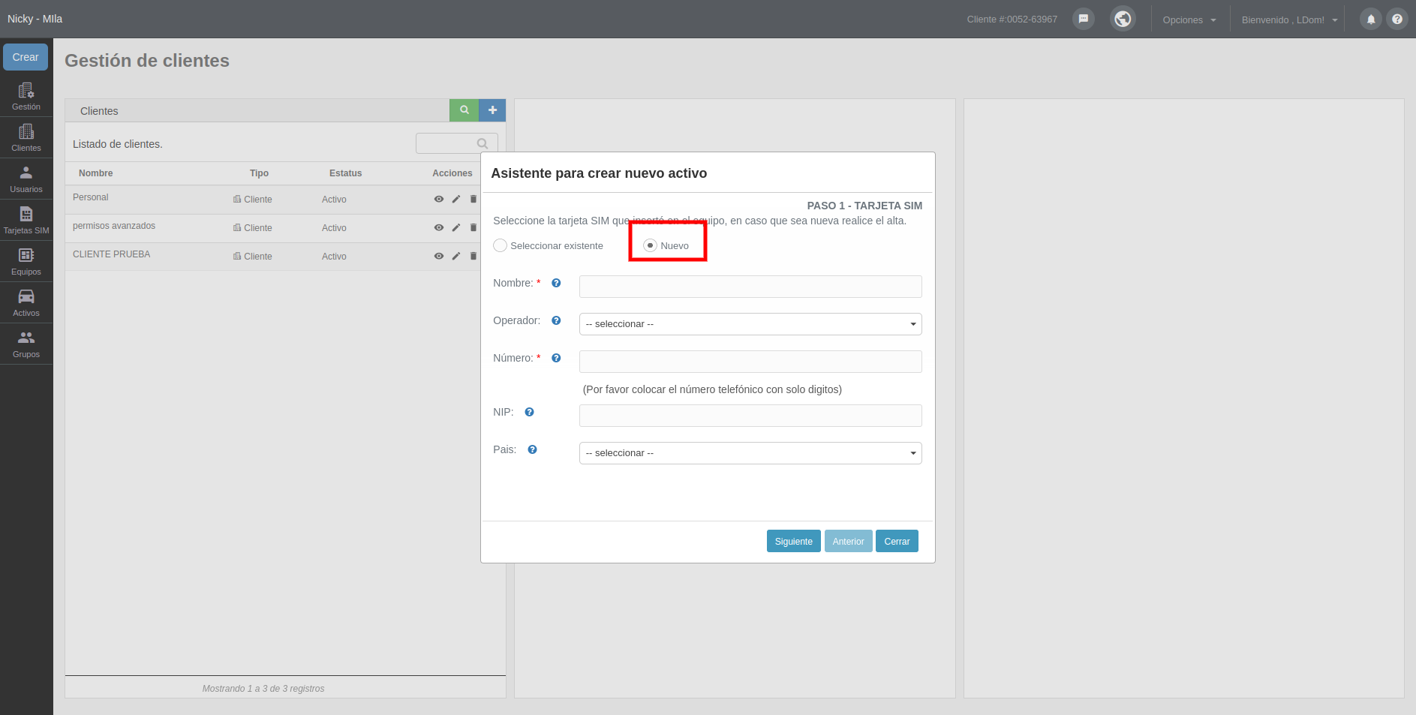Delete the permisos avanzados client
1416x715 pixels.
(474, 227)
